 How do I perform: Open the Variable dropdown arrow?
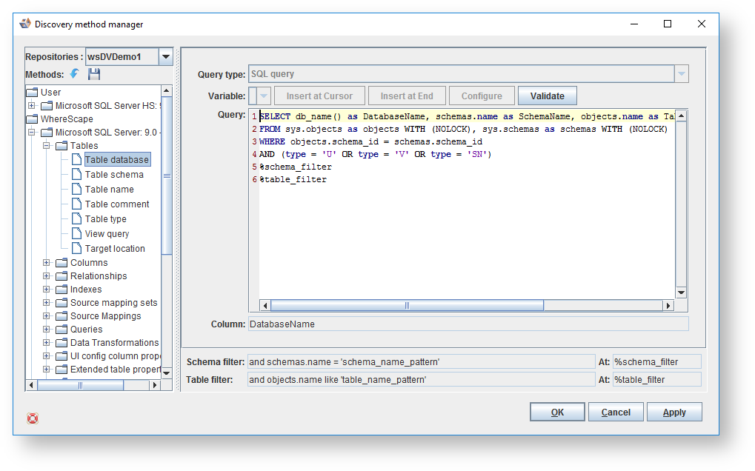[x=264, y=96]
